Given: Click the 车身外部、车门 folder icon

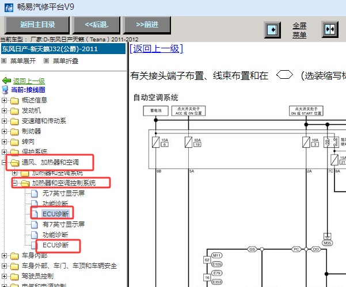Looking at the screenshot, I should [x=14, y=266].
